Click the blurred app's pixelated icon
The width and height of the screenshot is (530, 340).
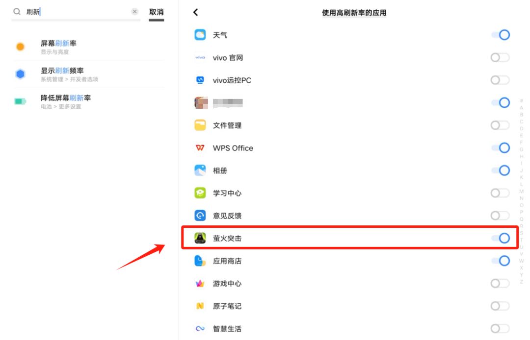coord(201,102)
